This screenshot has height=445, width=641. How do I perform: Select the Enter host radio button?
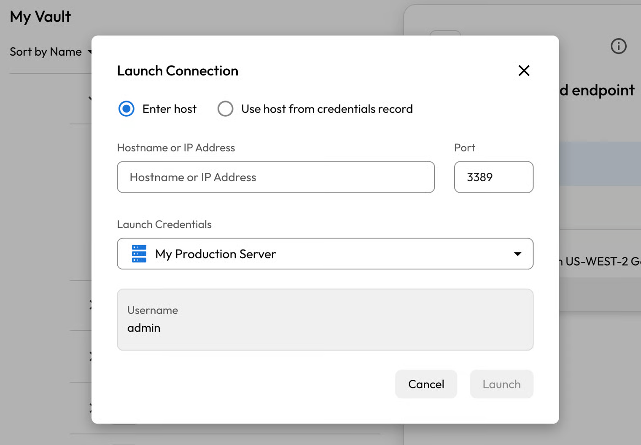pyautogui.click(x=127, y=109)
